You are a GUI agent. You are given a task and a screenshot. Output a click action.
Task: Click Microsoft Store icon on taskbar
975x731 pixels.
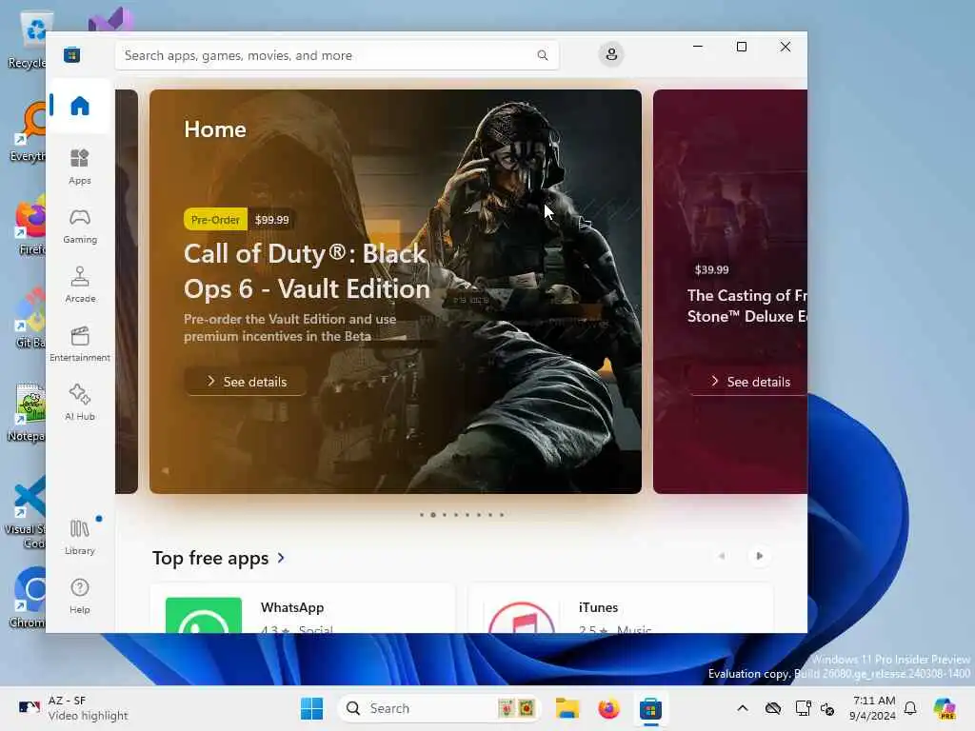[x=650, y=708]
